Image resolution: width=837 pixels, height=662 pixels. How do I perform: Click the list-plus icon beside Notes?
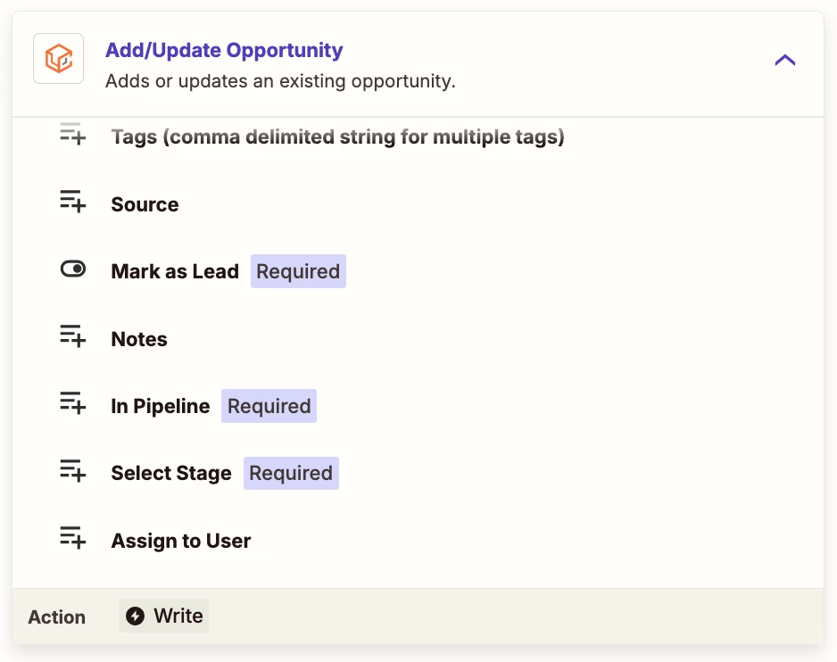tap(72, 336)
